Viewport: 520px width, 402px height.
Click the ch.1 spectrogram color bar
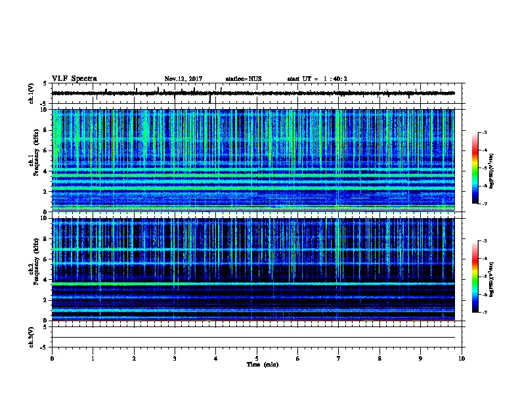click(475, 168)
